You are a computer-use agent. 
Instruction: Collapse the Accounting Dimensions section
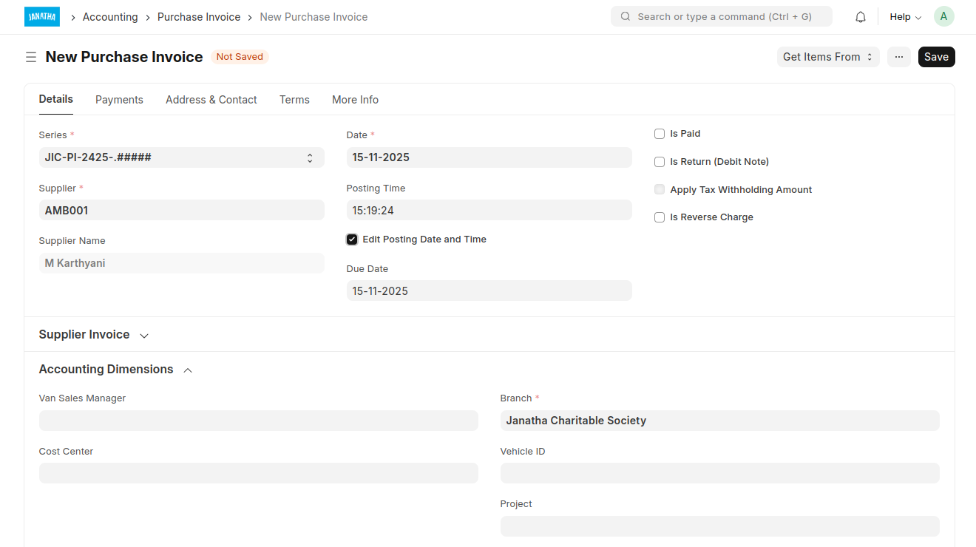click(x=188, y=370)
